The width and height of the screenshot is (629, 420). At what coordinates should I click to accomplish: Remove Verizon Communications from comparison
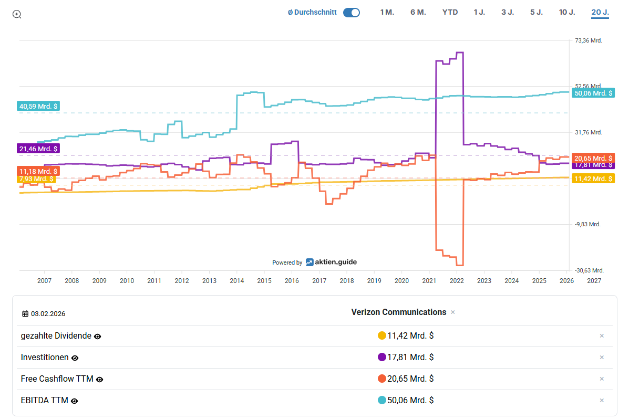[453, 312]
